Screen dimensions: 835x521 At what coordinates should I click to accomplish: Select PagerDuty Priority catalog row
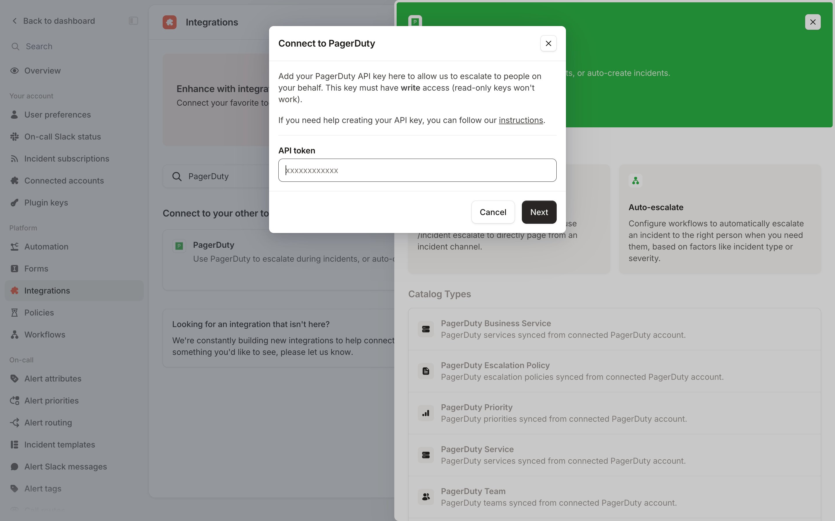pos(614,413)
